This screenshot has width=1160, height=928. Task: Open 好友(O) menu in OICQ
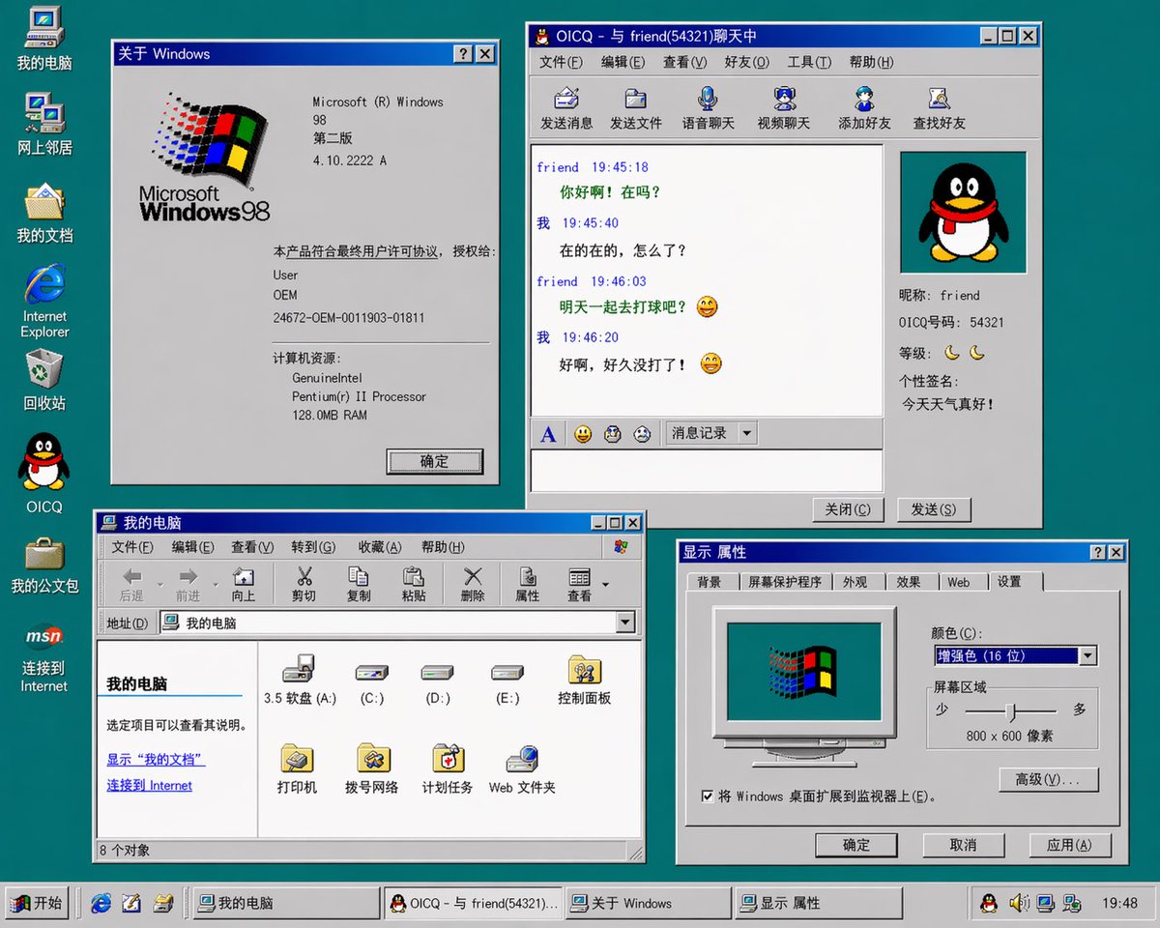(747, 62)
